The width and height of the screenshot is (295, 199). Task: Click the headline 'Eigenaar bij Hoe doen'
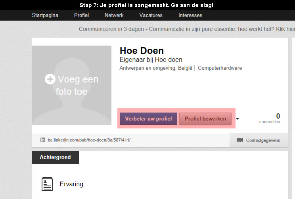151,60
